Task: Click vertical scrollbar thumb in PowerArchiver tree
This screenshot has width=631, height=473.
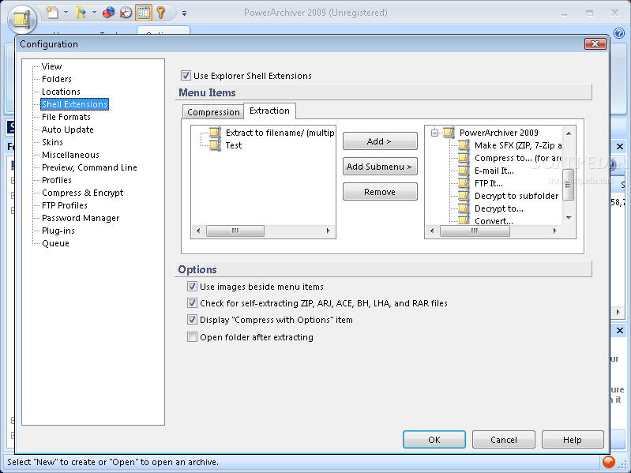Action: click(568, 185)
